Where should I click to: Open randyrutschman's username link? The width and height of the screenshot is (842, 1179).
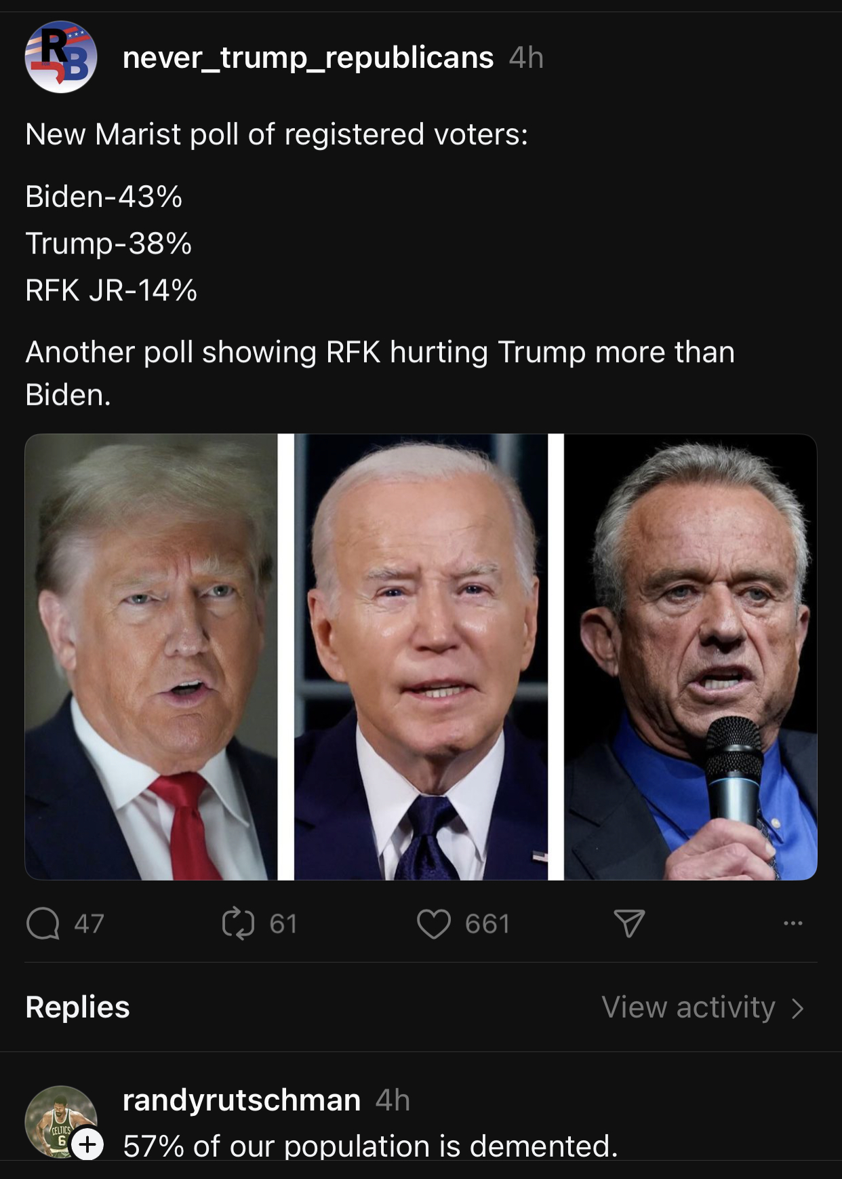[x=241, y=1100]
